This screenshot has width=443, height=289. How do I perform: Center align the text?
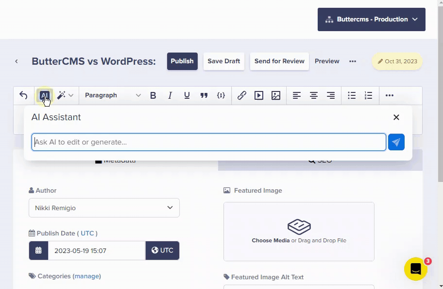click(314, 95)
